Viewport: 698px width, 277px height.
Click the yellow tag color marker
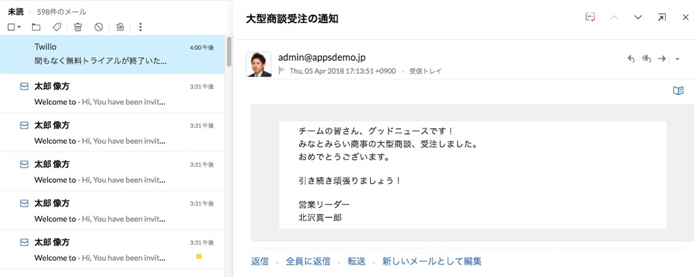tap(198, 256)
